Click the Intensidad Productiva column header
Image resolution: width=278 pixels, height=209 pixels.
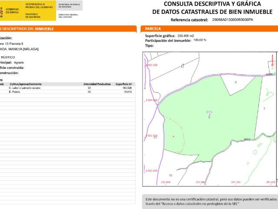[x=97, y=84]
